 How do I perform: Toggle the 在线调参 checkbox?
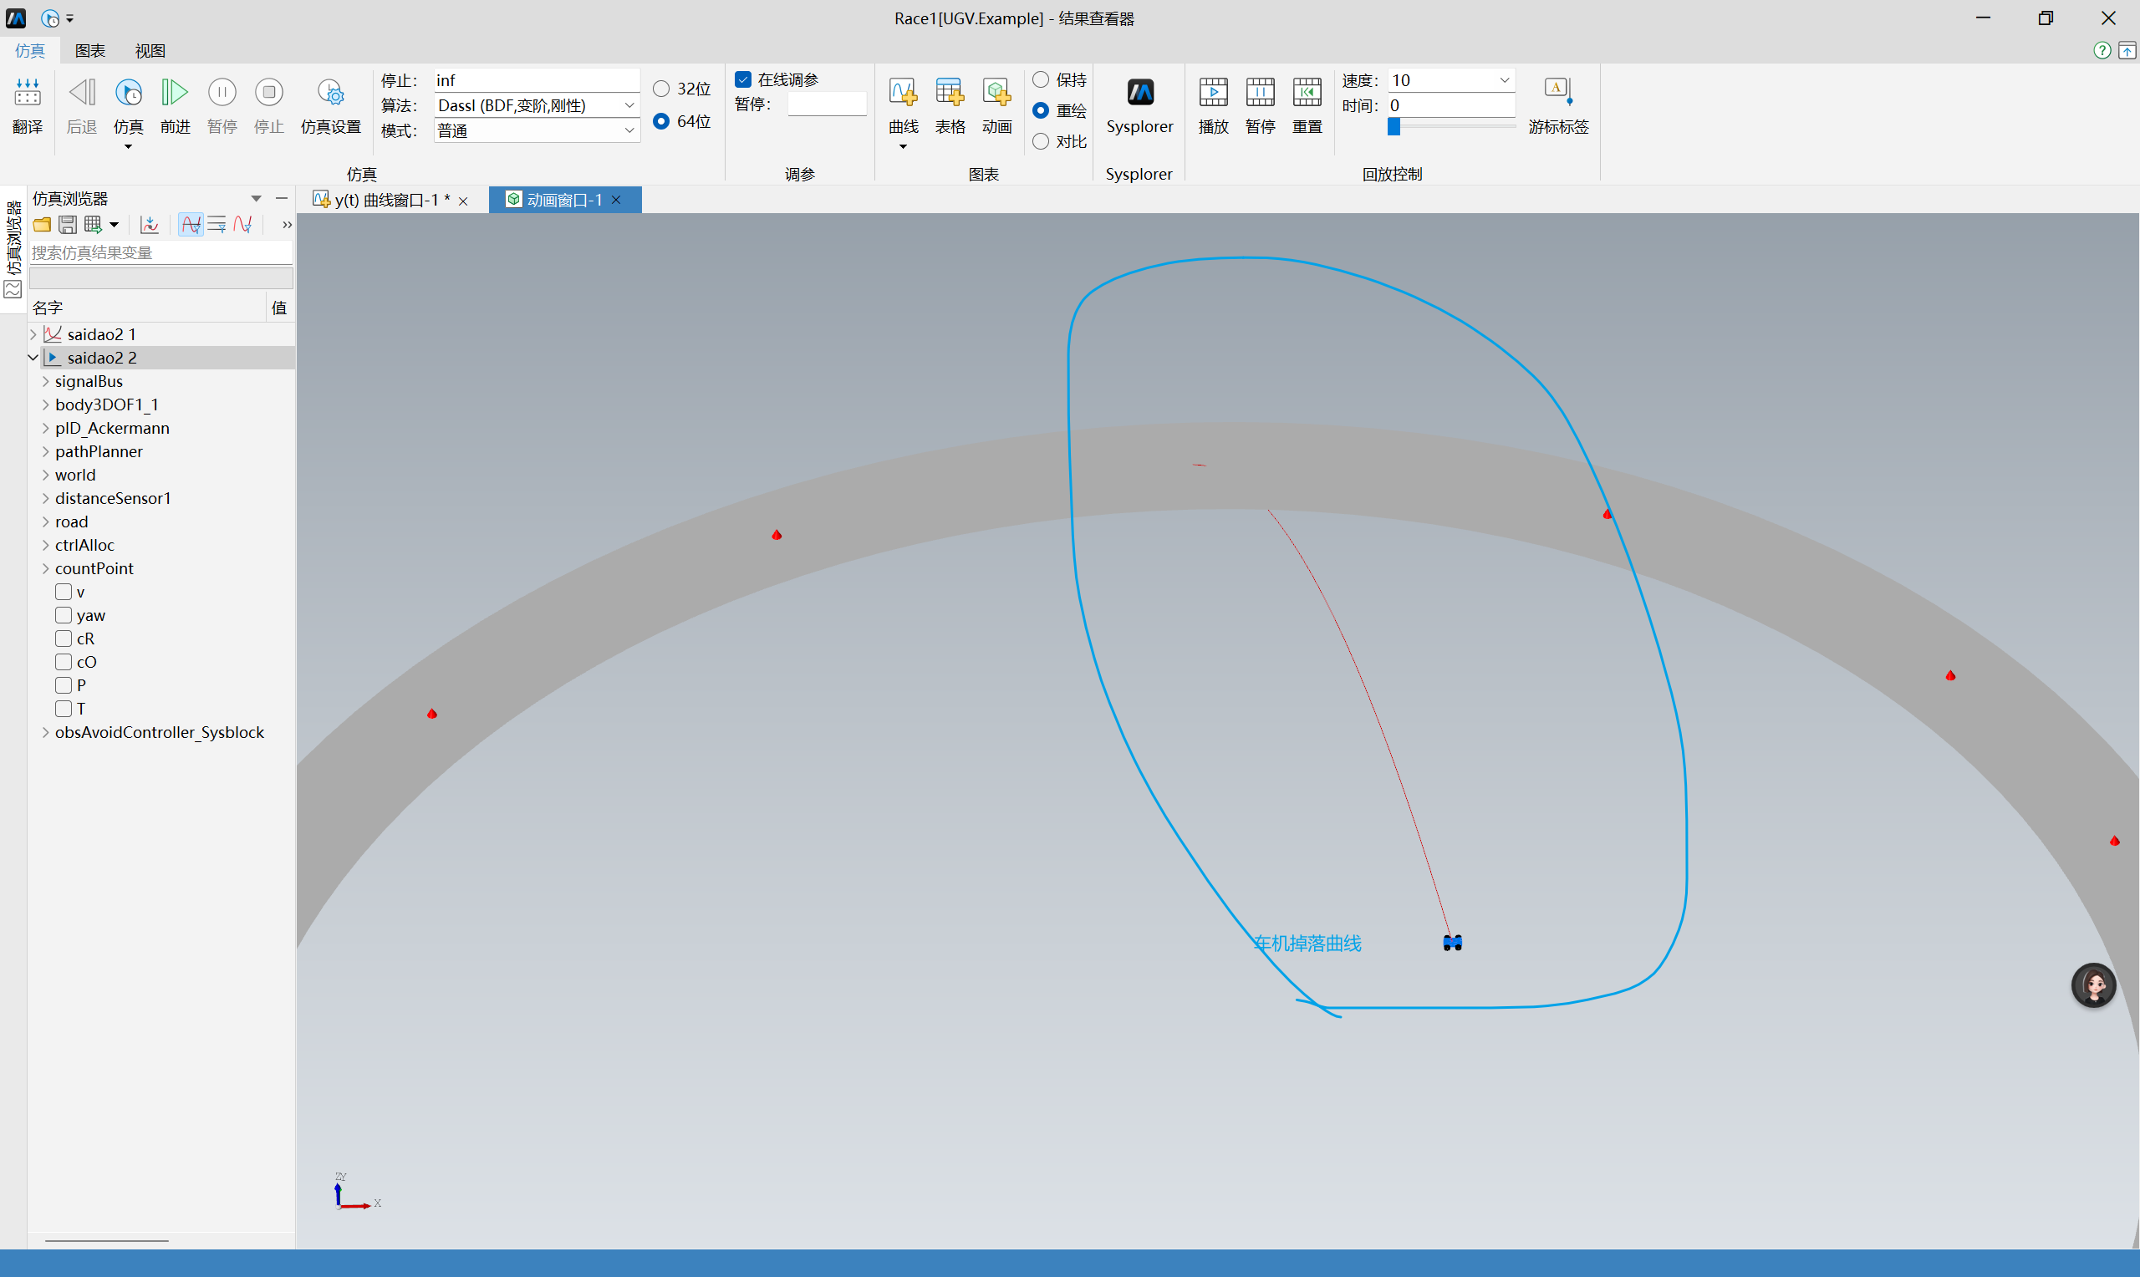click(x=743, y=79)
